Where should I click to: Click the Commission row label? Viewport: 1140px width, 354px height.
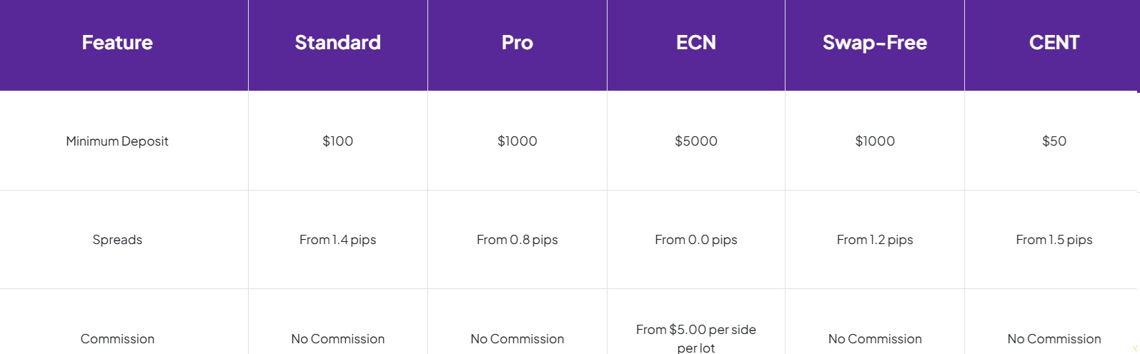pos(117,339)
